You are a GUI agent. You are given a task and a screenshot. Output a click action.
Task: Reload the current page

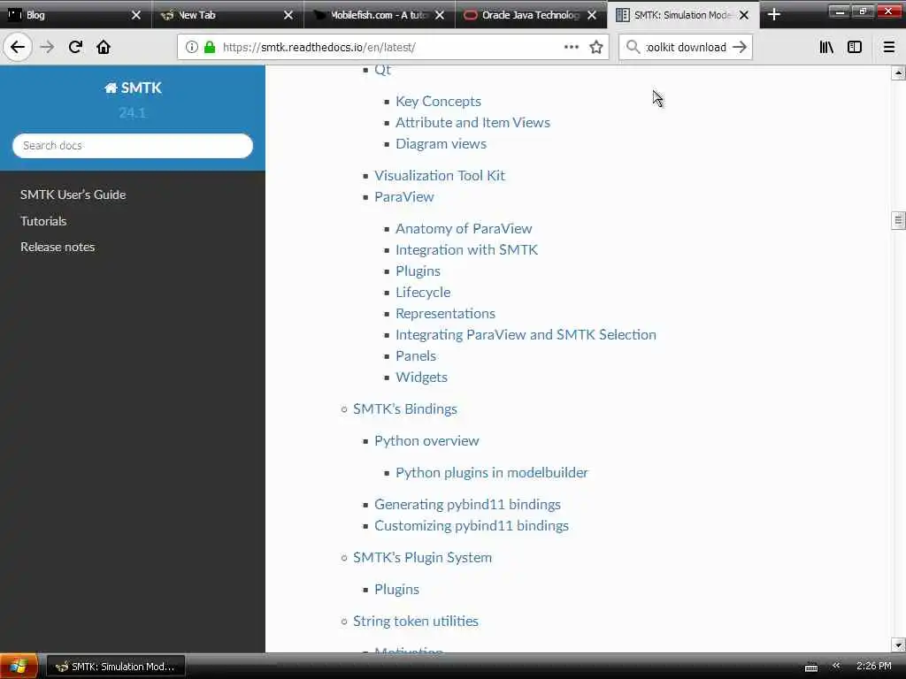[75, 47]
